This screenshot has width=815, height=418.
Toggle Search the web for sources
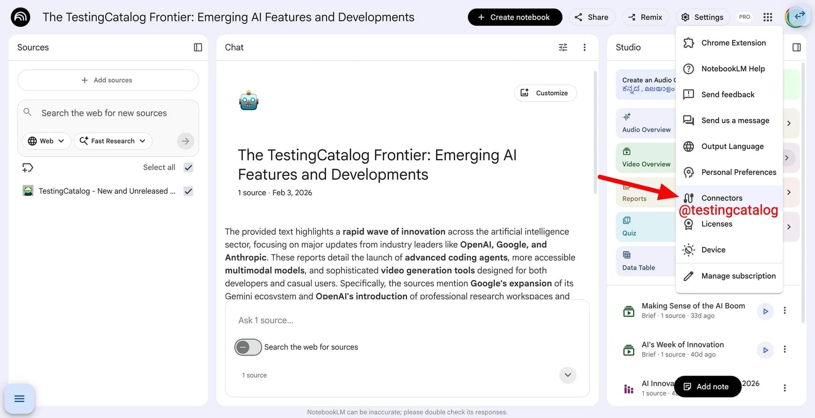248,347
